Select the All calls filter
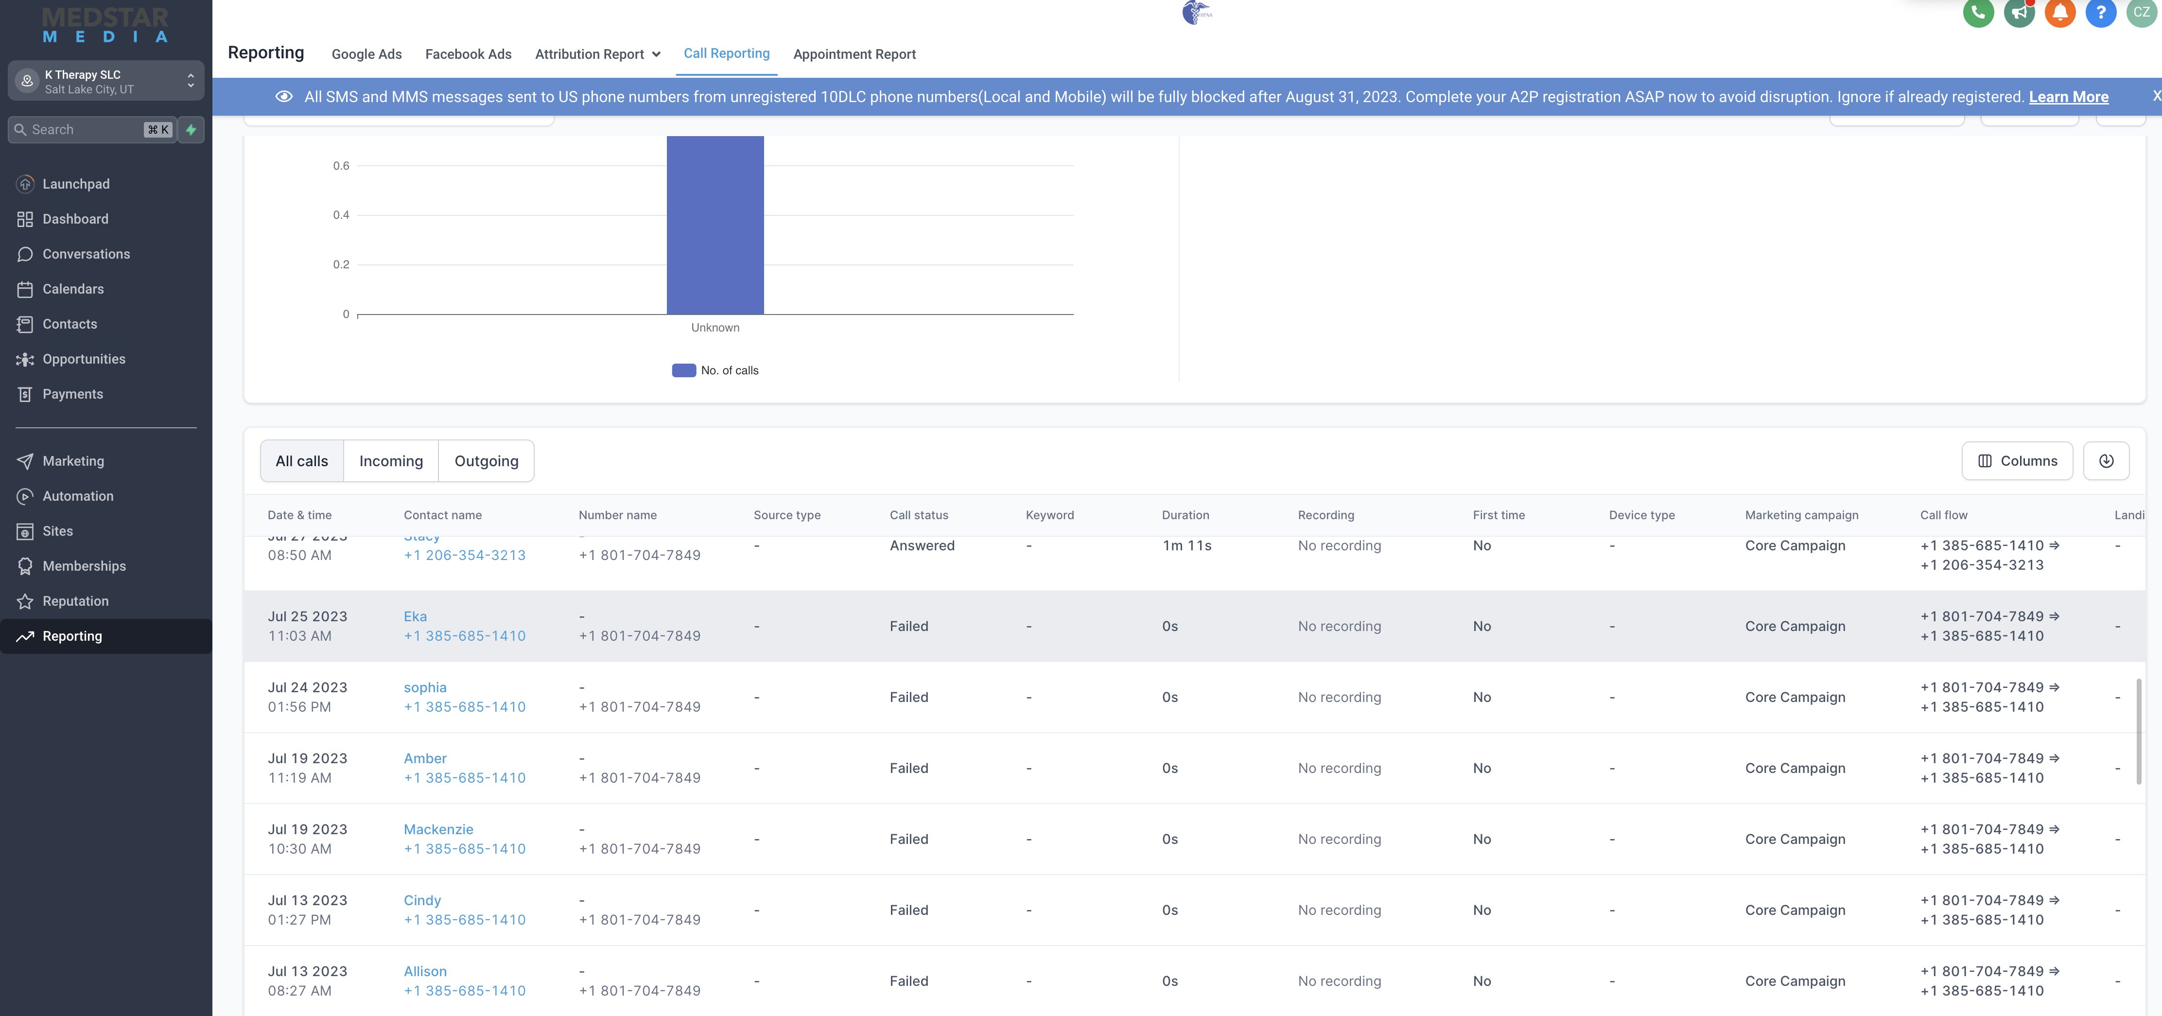2162x1016 pixels. point(302,461)
